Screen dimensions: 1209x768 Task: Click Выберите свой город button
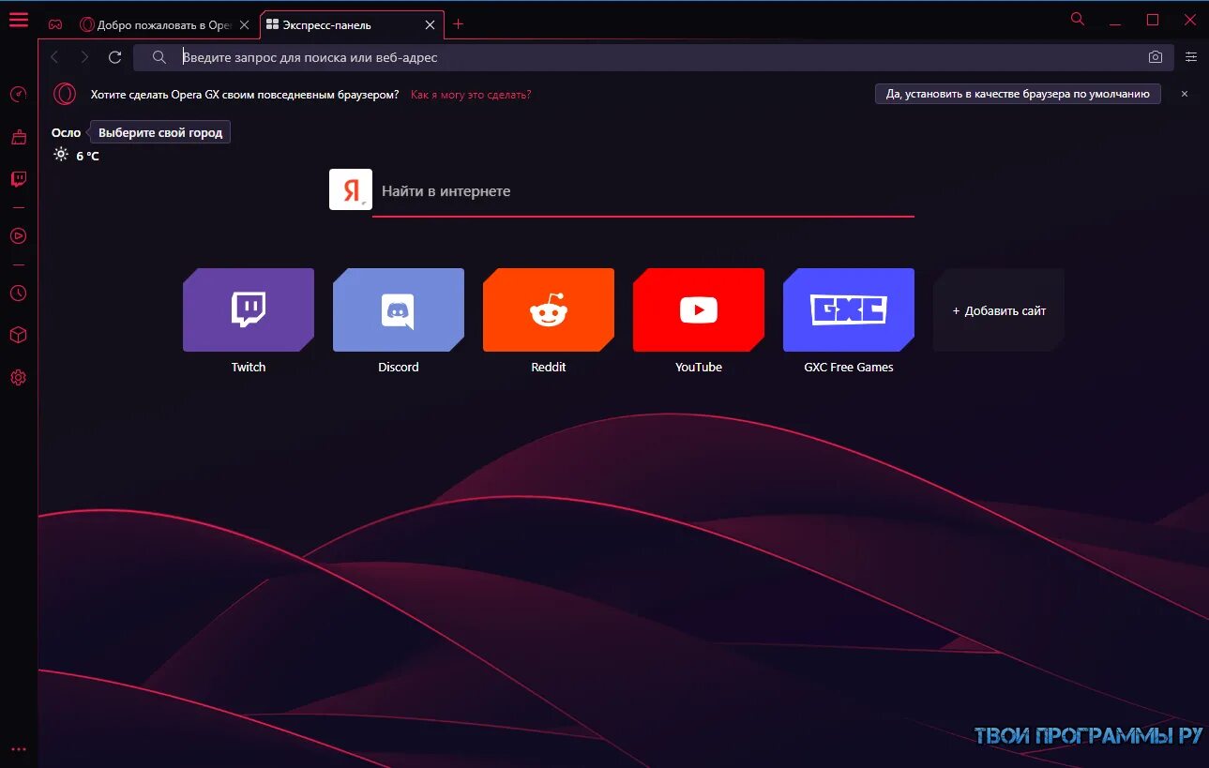point(160,132)
